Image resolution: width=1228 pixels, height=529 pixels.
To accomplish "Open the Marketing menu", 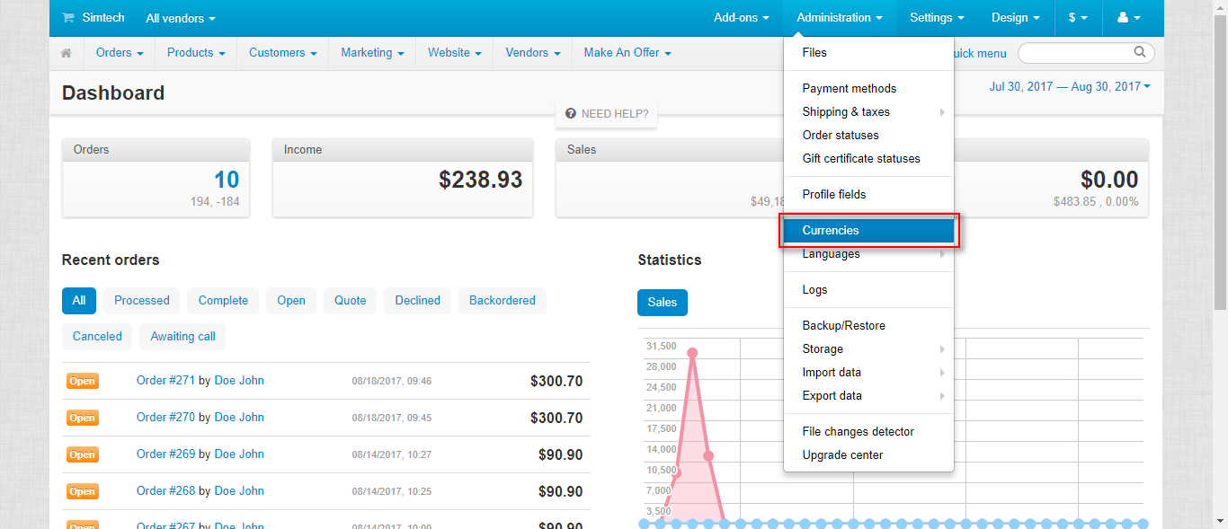I will [x=372, y=53].
